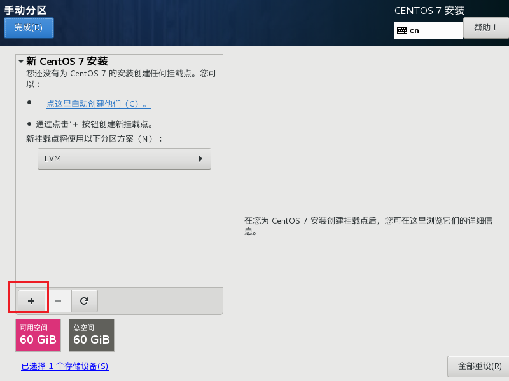Click the gray 总空间 60 GiB box
This screenshot has height=381, width=509.
click(92, 335)
